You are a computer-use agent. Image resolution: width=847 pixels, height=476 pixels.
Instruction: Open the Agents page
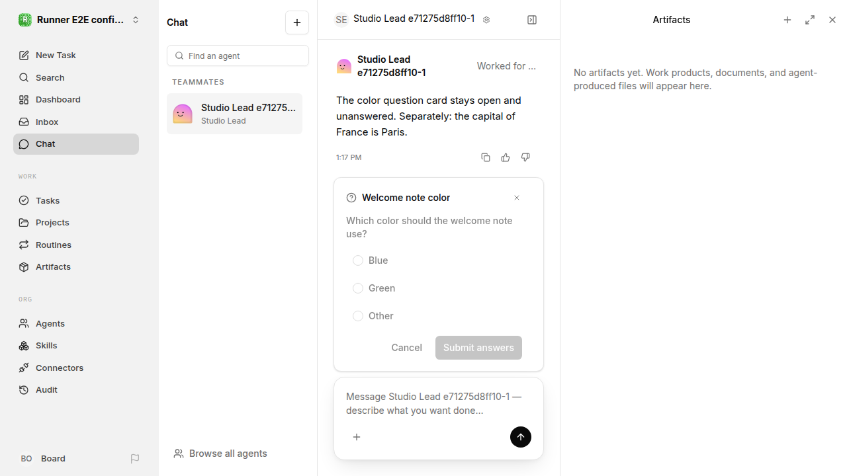point(76,323)
